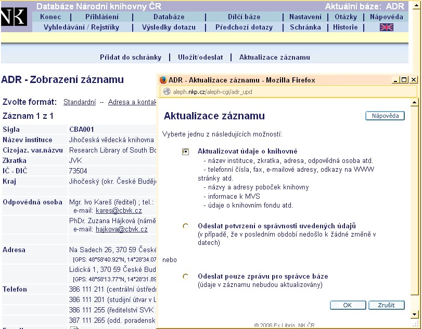
Task: Click 'Uložit/odeslat' link
Action: tap(200, 57)
